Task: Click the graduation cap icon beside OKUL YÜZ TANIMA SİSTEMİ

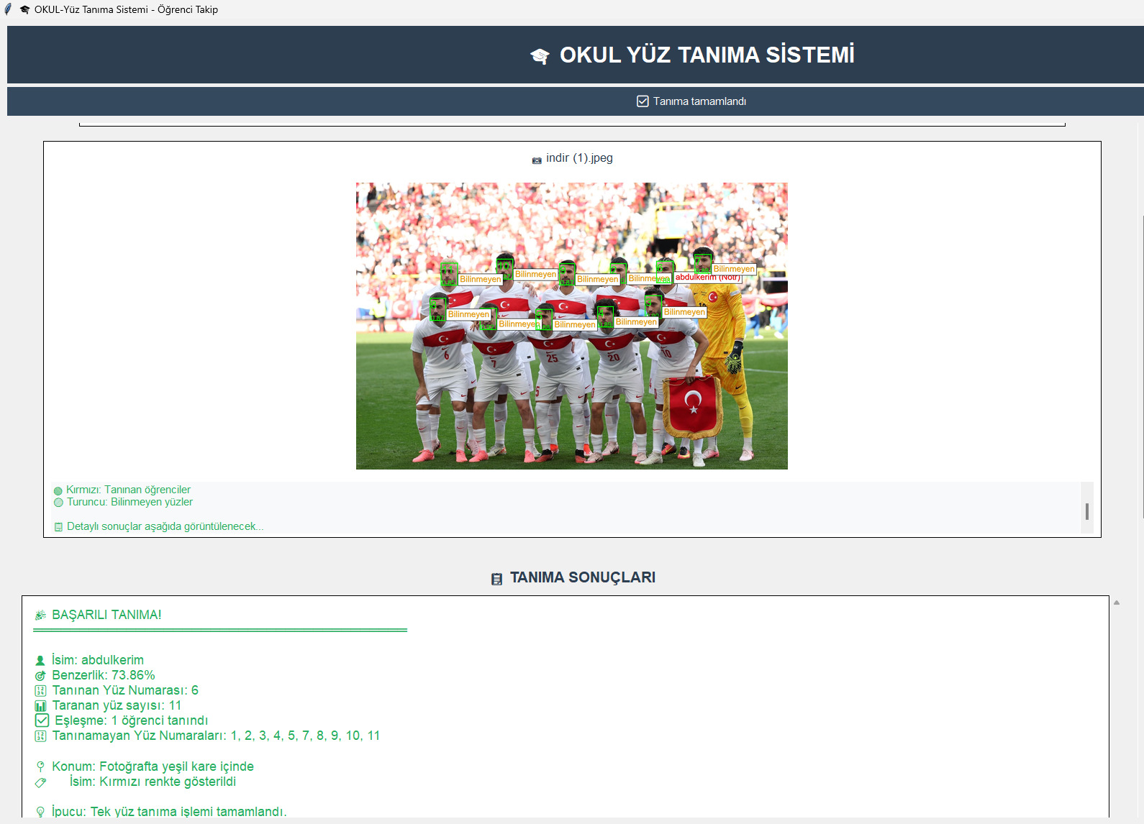Action: (x=540, y=56)
